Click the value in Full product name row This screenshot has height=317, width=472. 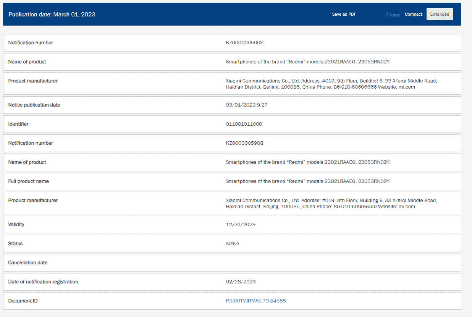[308, 181]
